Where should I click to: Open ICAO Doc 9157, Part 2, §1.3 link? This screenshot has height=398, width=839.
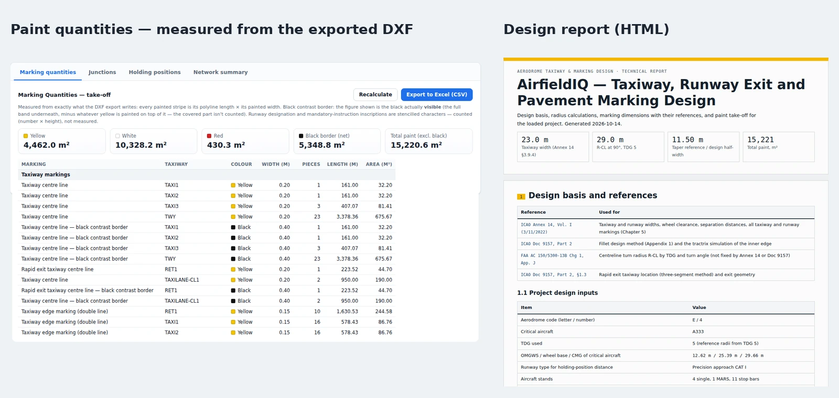(554, 275)
